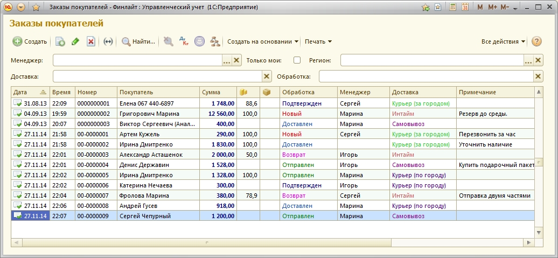558x258 pixels.
Task: Click the document structure hierarchy icon
Action: [x=215, y=41]
